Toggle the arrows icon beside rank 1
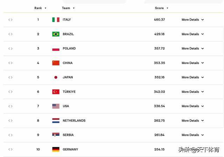This screenshot has width=224, height=157. pyautogui.click(x=10, y=20)
